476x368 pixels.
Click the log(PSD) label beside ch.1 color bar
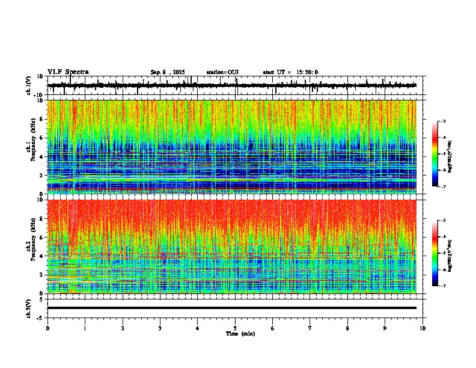click(x=450, y=157)
